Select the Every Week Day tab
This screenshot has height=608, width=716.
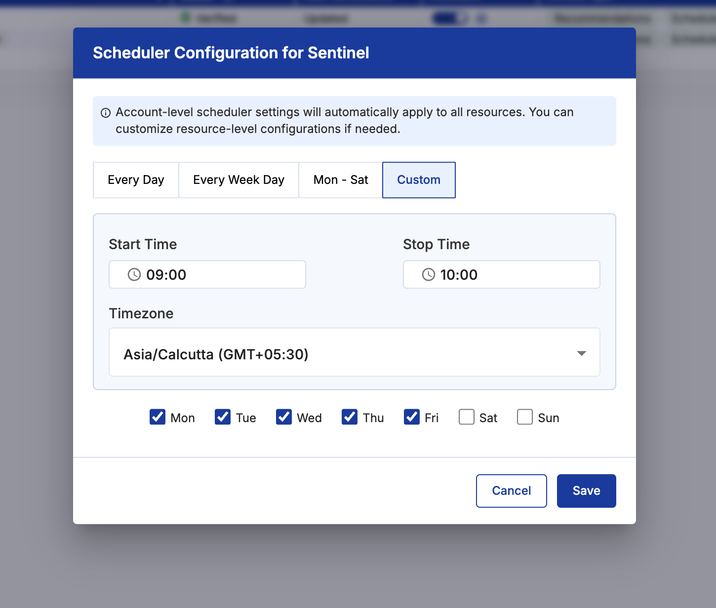tap(239, 180)
